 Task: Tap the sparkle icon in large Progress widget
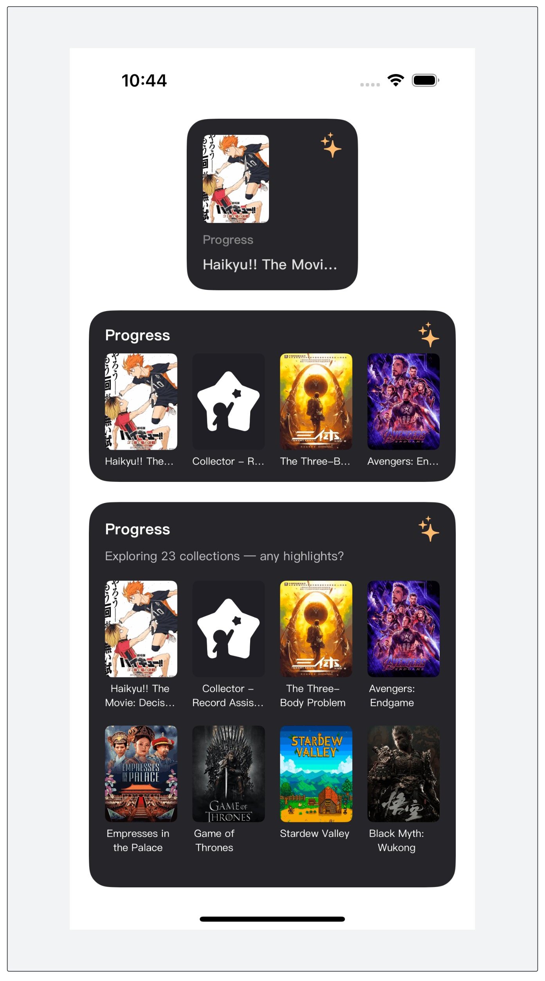point(429,529)
